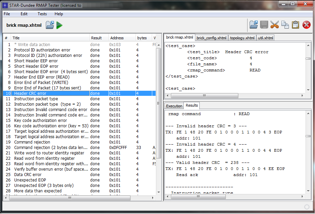Screen dimensions: 315x214
Task: Open the util.xhtml tab
Action: (x=265, y=38)
